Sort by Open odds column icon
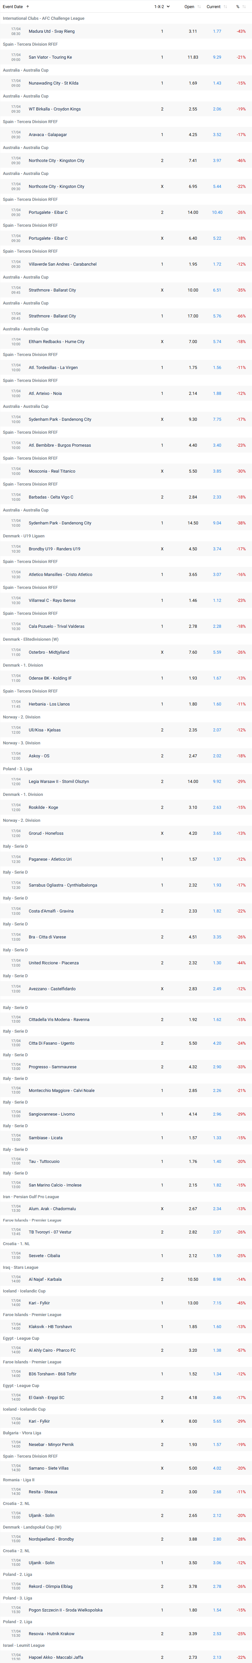The image size is (252, 1663). pos(199,6)
